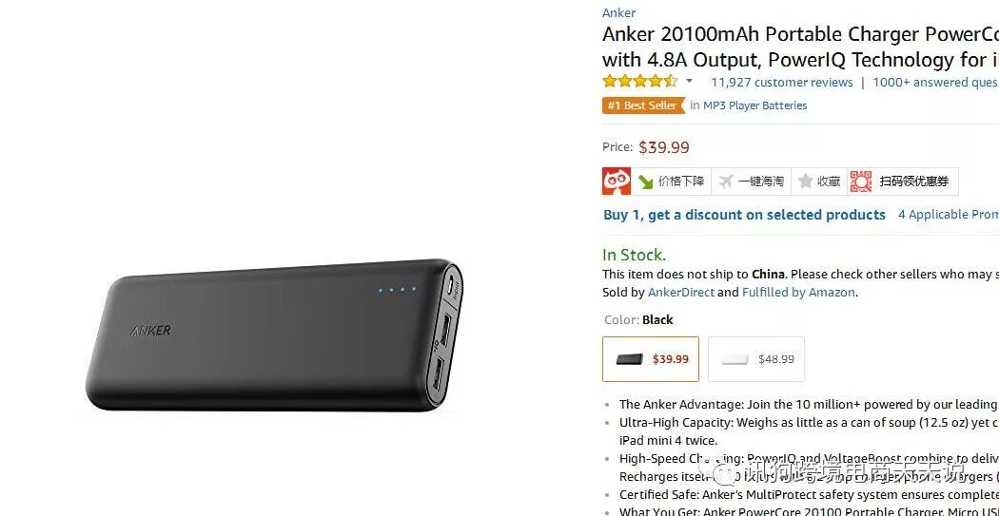Open the rating breakdown dropdown arrow
This screenshot has height=516, width=999.
click(689, 81)
